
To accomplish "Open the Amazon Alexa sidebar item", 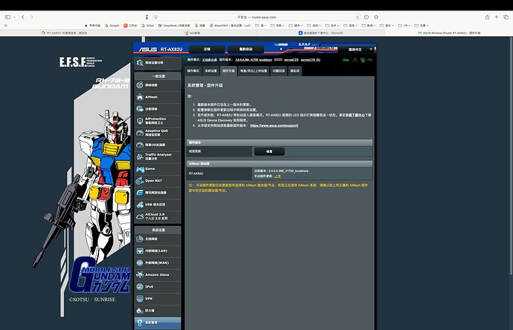I will point(154,274).
